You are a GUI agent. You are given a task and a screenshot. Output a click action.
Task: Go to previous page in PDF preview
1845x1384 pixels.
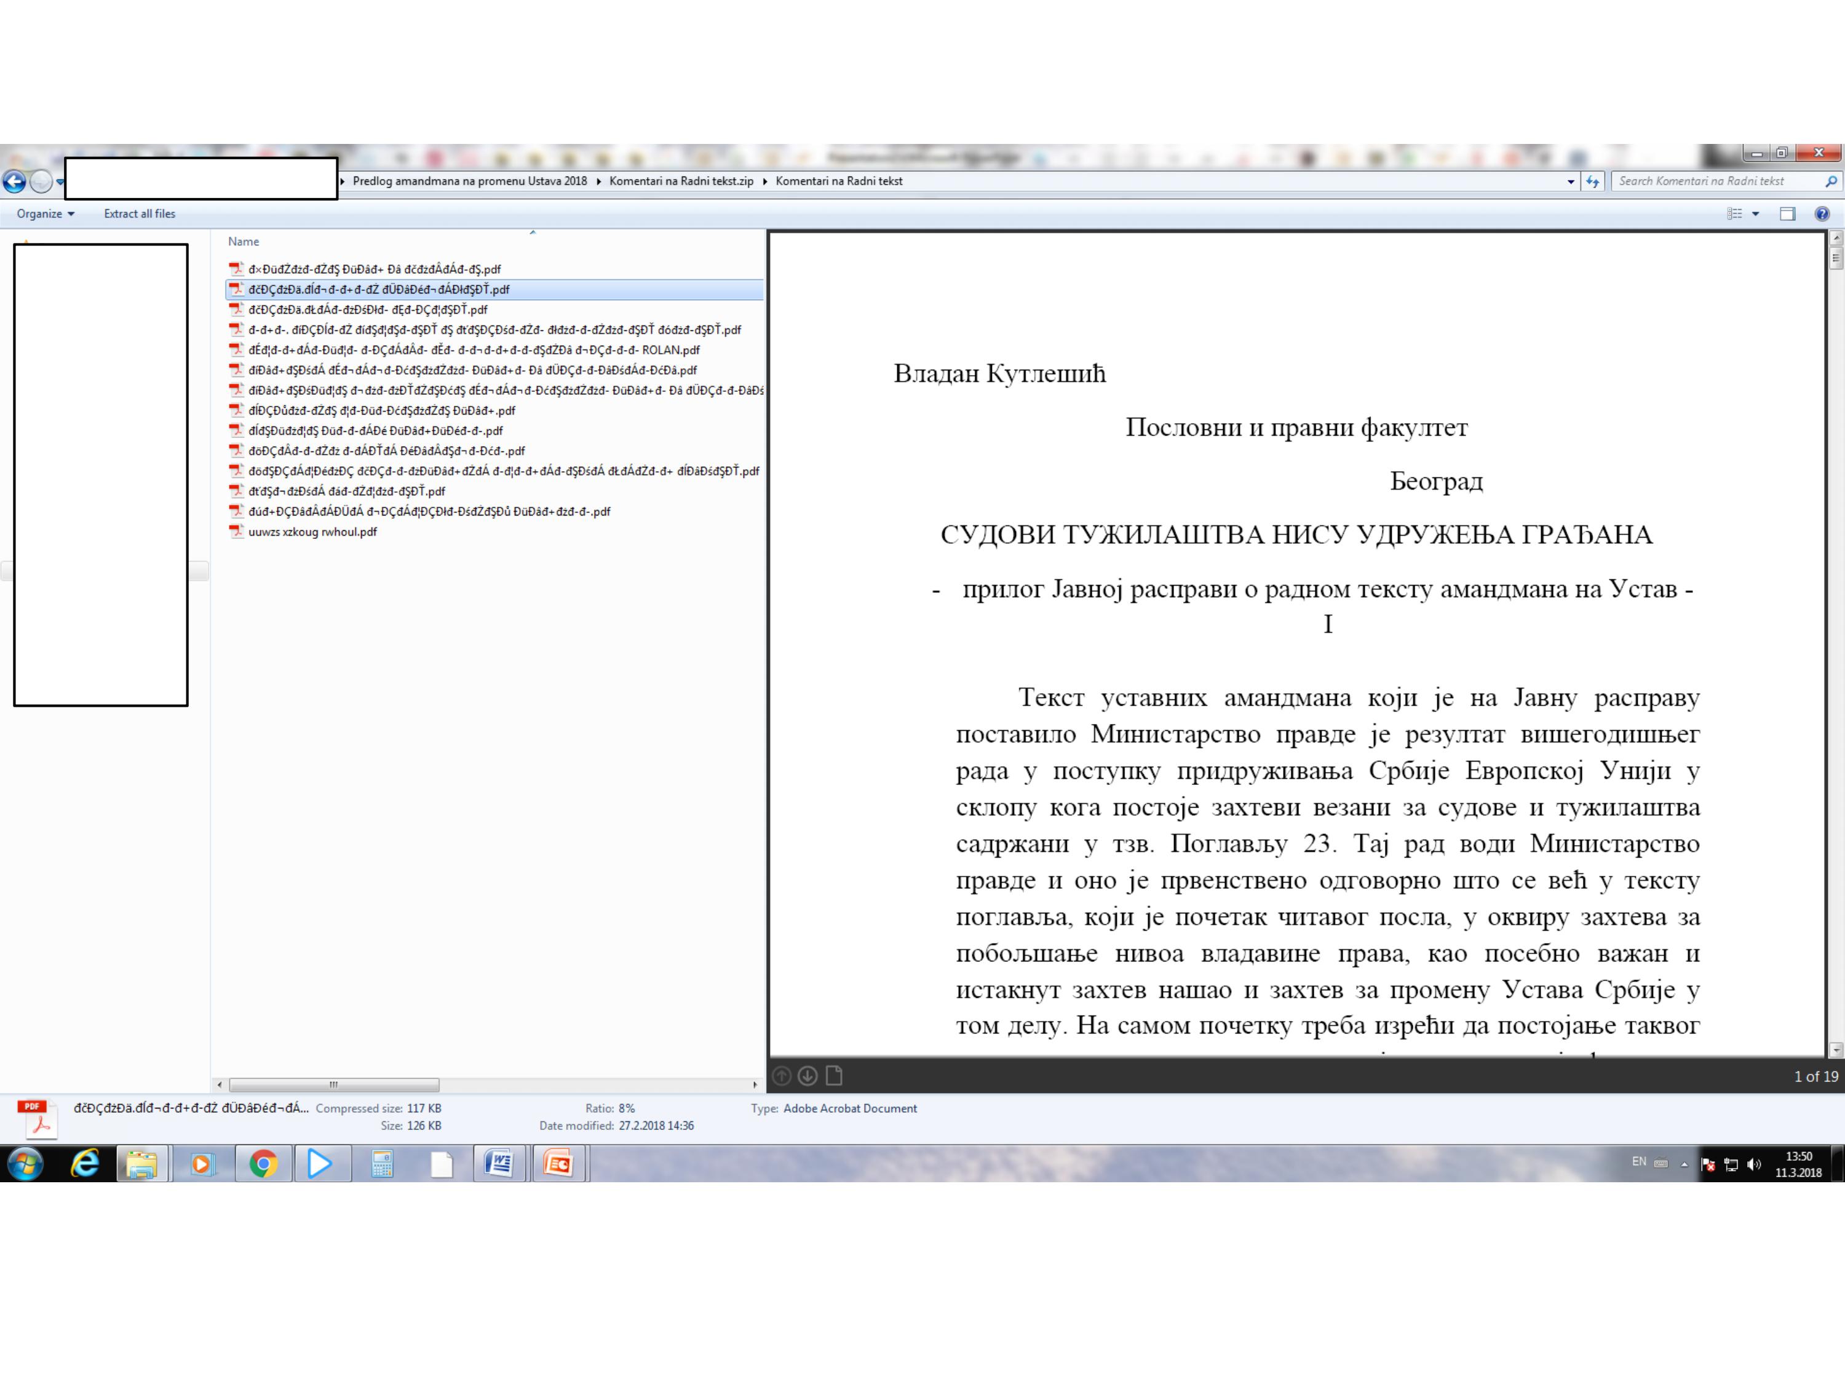point(782,1076)
